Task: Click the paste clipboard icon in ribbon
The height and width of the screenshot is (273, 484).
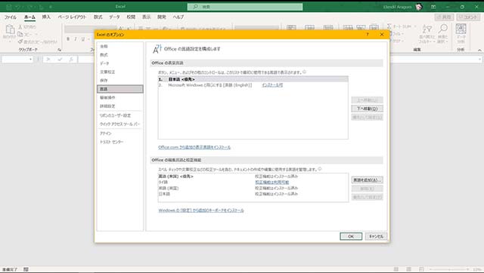Action: point(10,29)
